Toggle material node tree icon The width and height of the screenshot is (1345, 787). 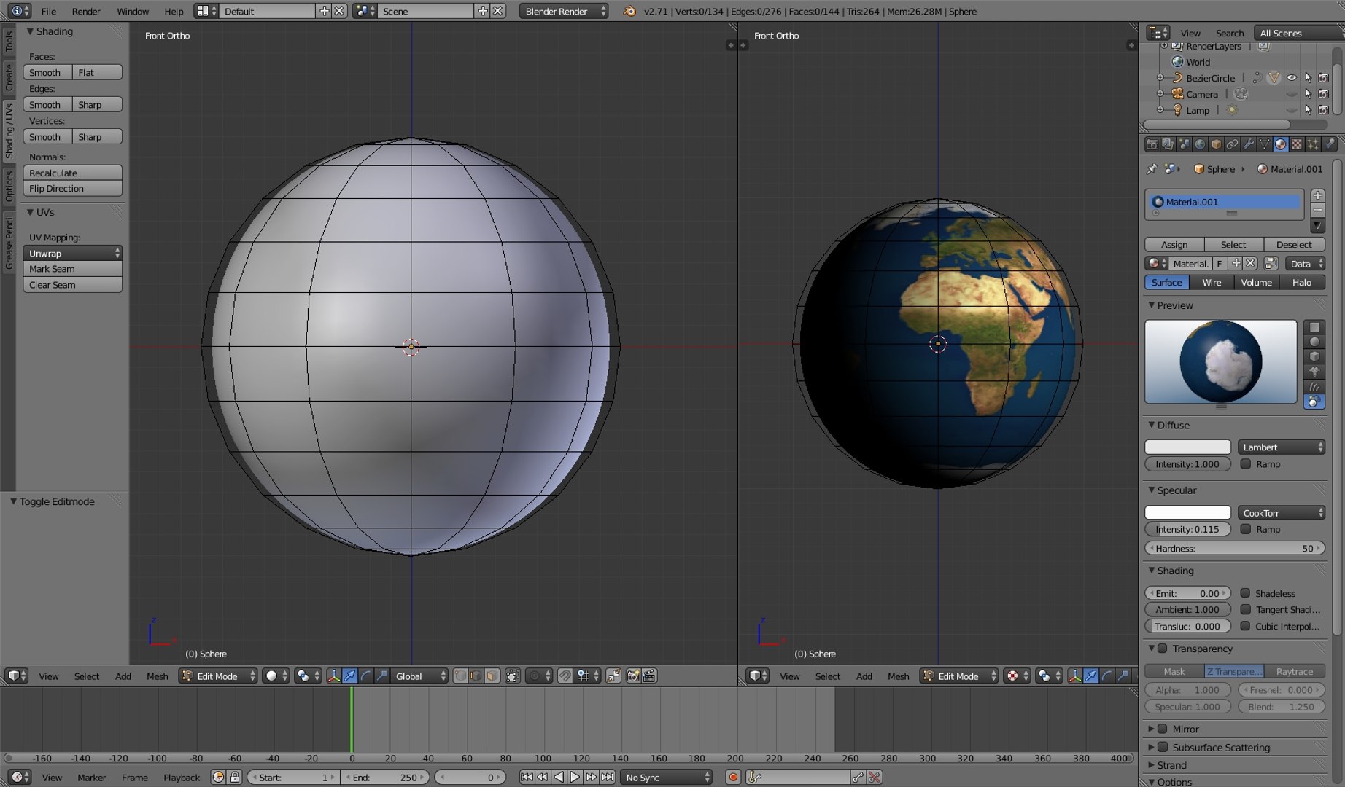pos(1271,264)
